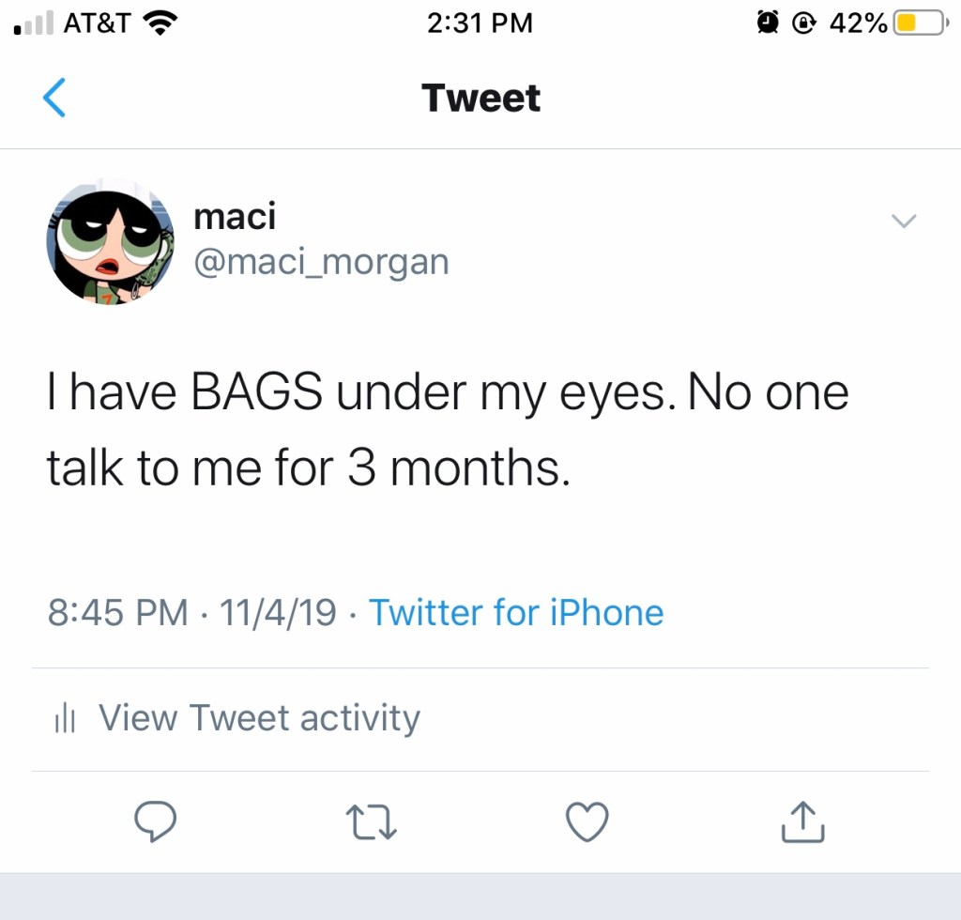Open the "Twitter for iPhone" source link

[x=516, y=613]
